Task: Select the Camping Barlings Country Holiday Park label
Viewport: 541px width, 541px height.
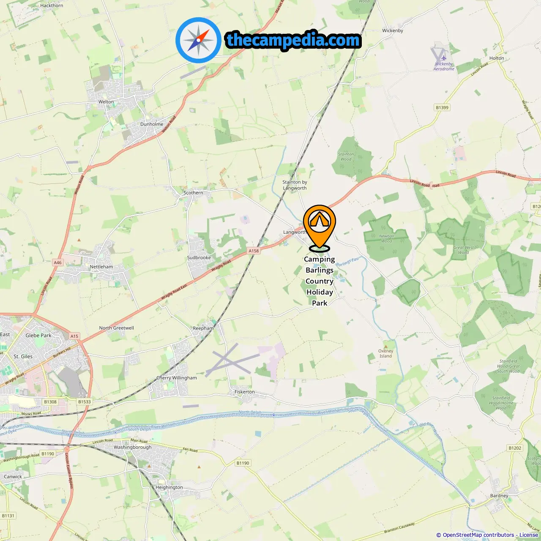Action: click(320, 281)
